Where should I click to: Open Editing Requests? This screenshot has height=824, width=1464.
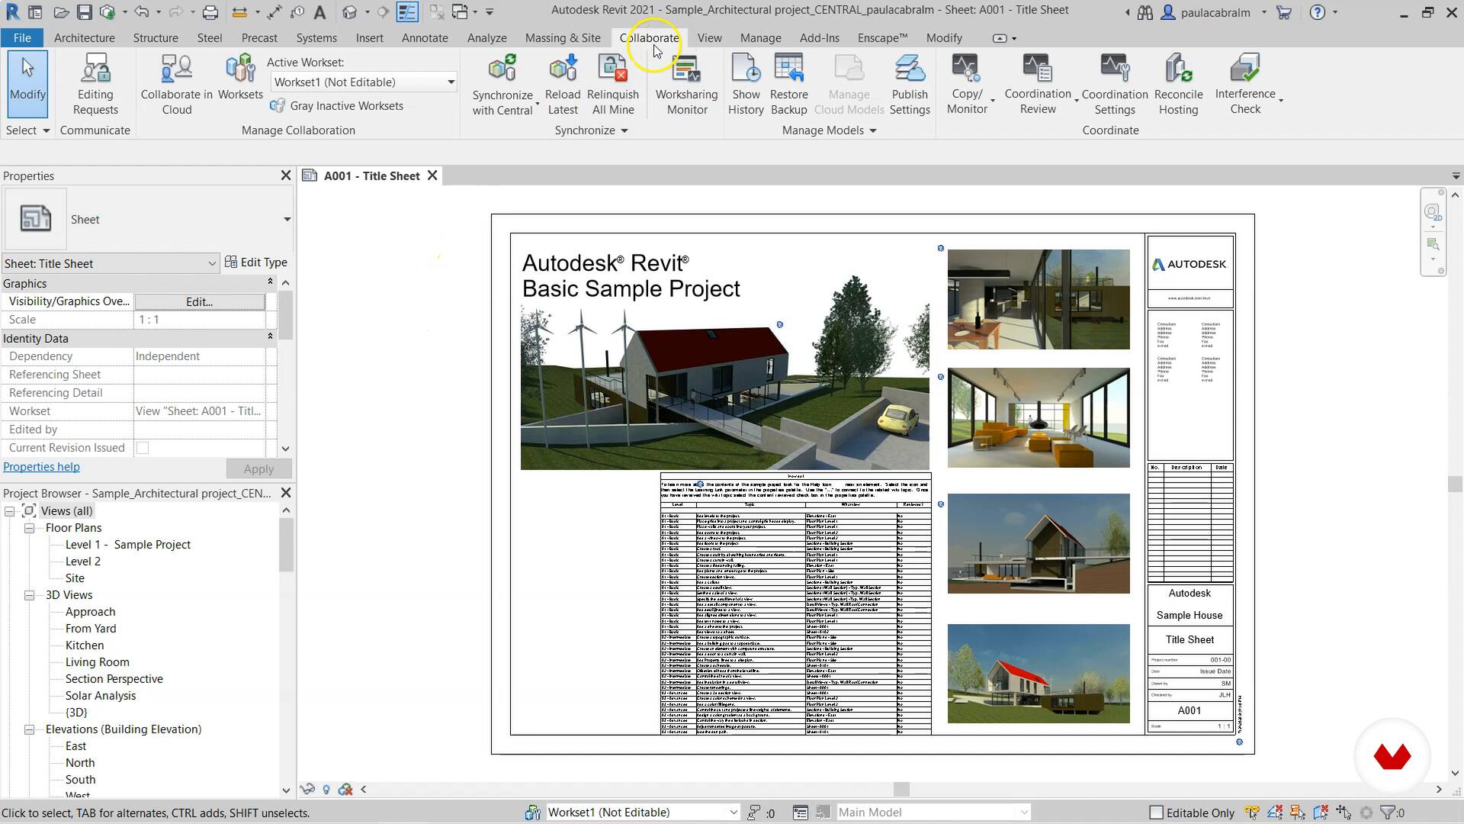[x=95, y=84]
